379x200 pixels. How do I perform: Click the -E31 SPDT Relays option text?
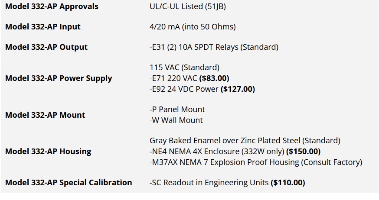coord(214,47)
